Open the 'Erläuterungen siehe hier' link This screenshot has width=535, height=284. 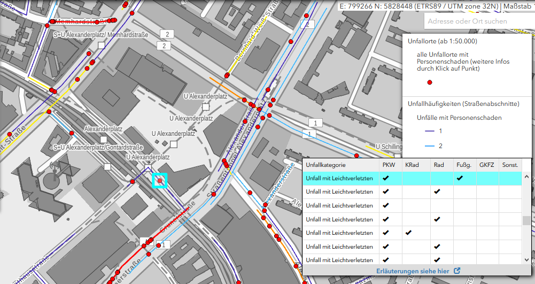click(x=413, y=271)
